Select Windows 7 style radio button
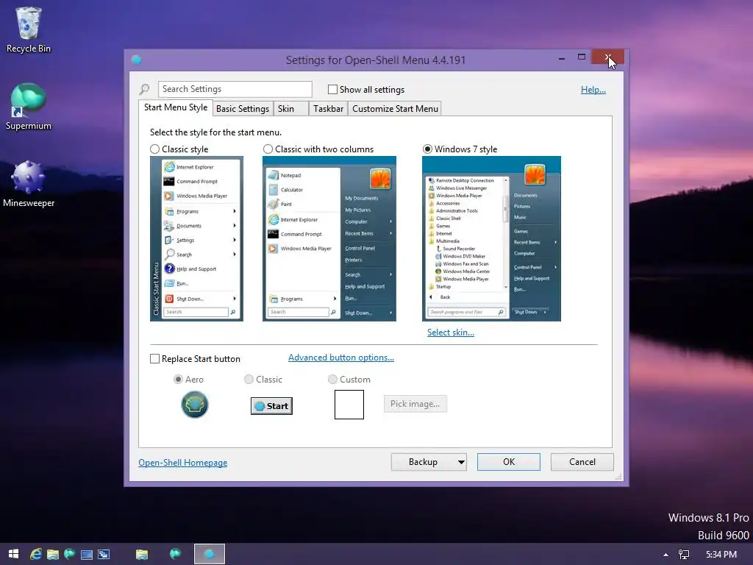 click(427, 149)
